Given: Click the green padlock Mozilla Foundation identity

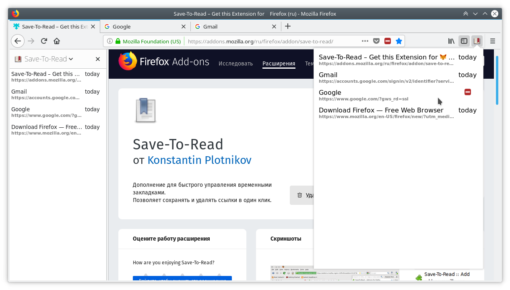Looking at the screenshot, I should coord(148,41).
